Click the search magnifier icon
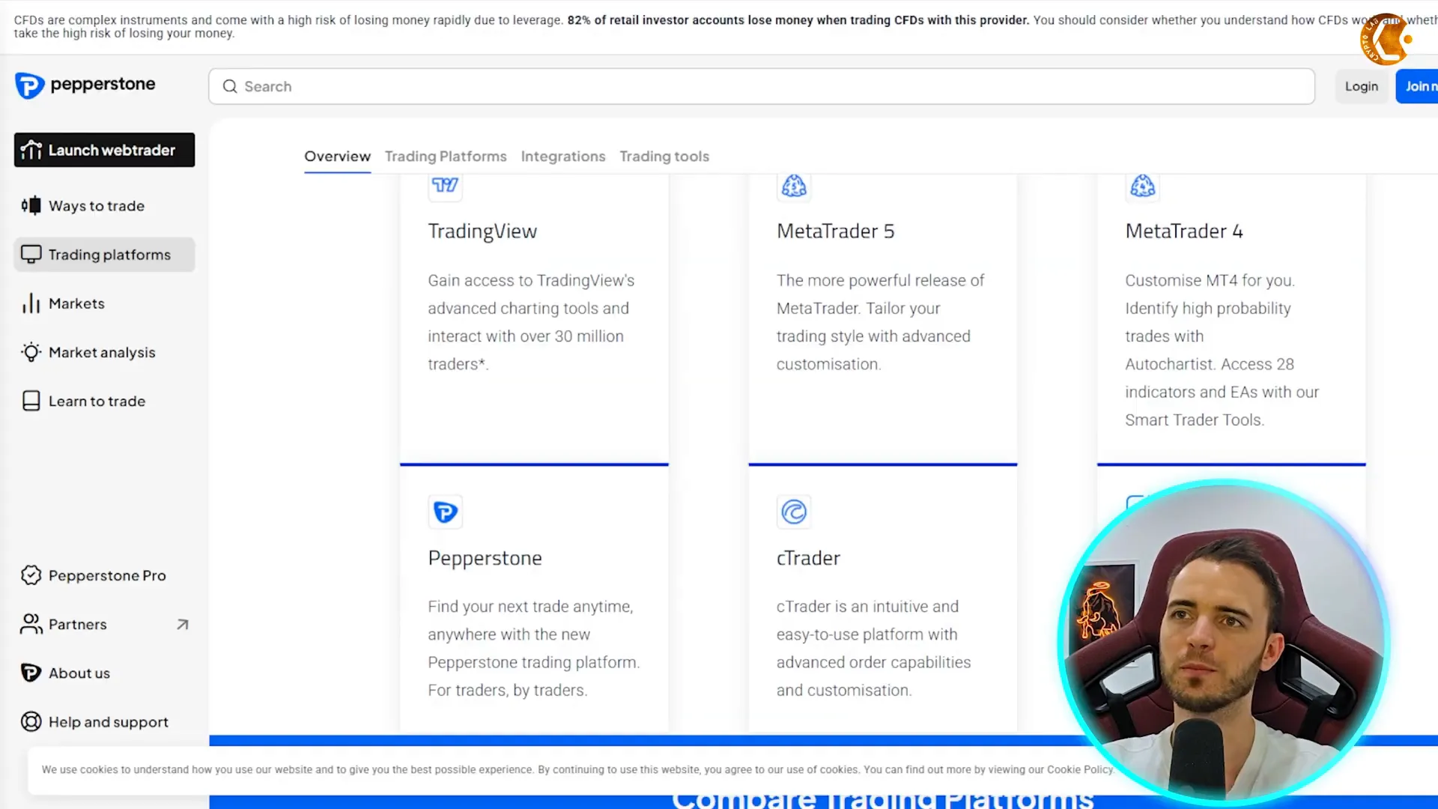Screen dimensions: 1438x809 [x=230, y=86]
